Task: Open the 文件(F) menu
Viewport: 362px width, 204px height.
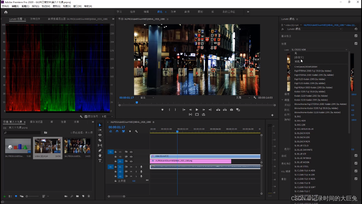Action: coord(5,6)
